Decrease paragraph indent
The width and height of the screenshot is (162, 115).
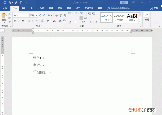(x=89, y=14)
